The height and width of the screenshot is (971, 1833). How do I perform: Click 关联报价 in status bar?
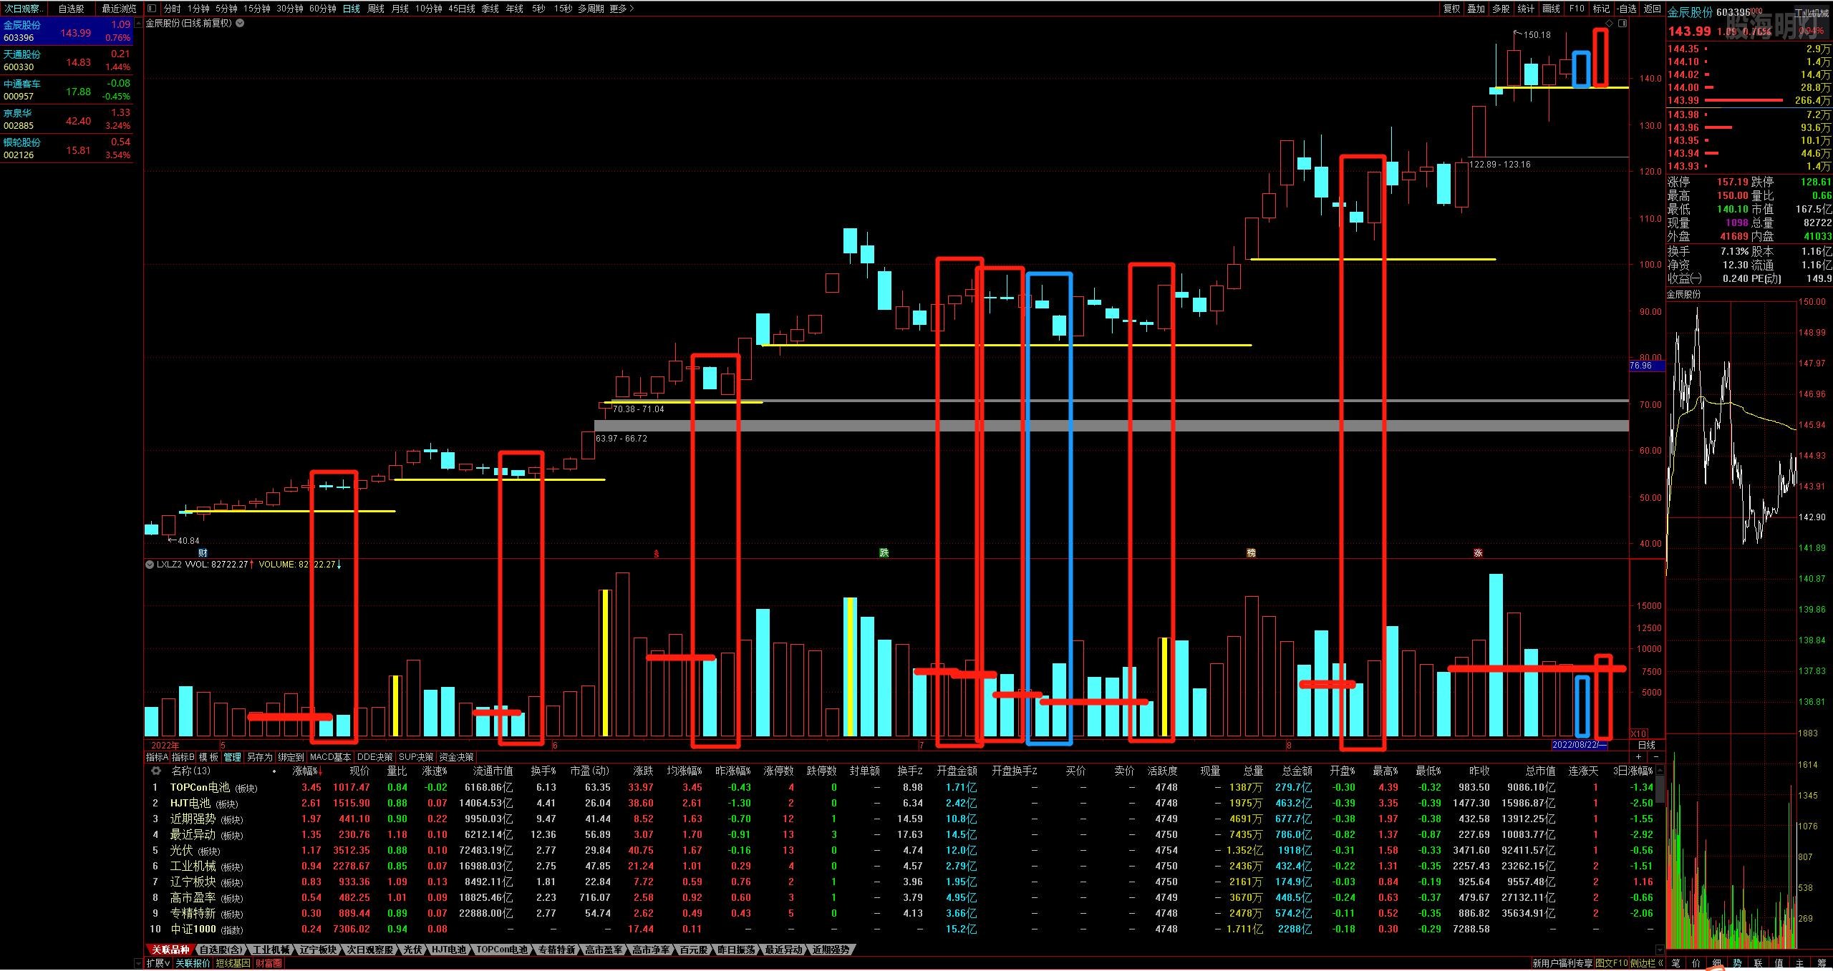pos(193,963)
